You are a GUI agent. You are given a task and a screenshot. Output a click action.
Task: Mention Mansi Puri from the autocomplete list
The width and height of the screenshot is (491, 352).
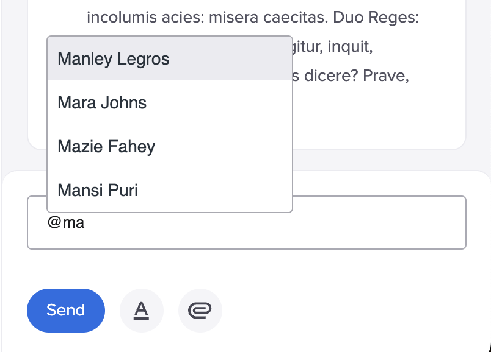point(170,190)
